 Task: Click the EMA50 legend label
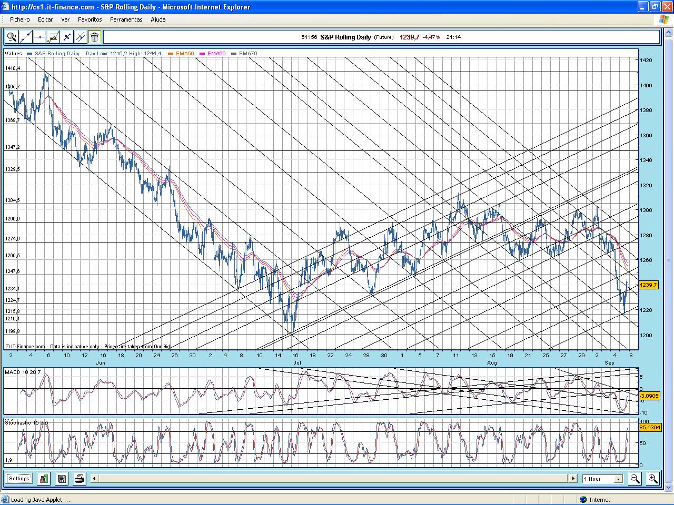pos(185,53)
